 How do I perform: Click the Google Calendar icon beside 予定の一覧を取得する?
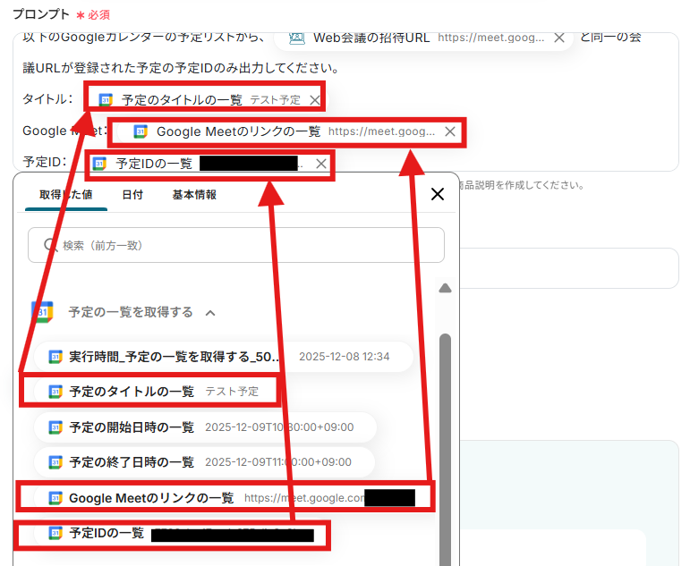pyautogui.click(x=42, y=312)
